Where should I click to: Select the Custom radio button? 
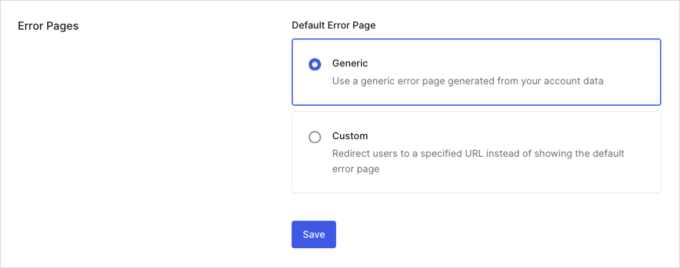point(315,137)
